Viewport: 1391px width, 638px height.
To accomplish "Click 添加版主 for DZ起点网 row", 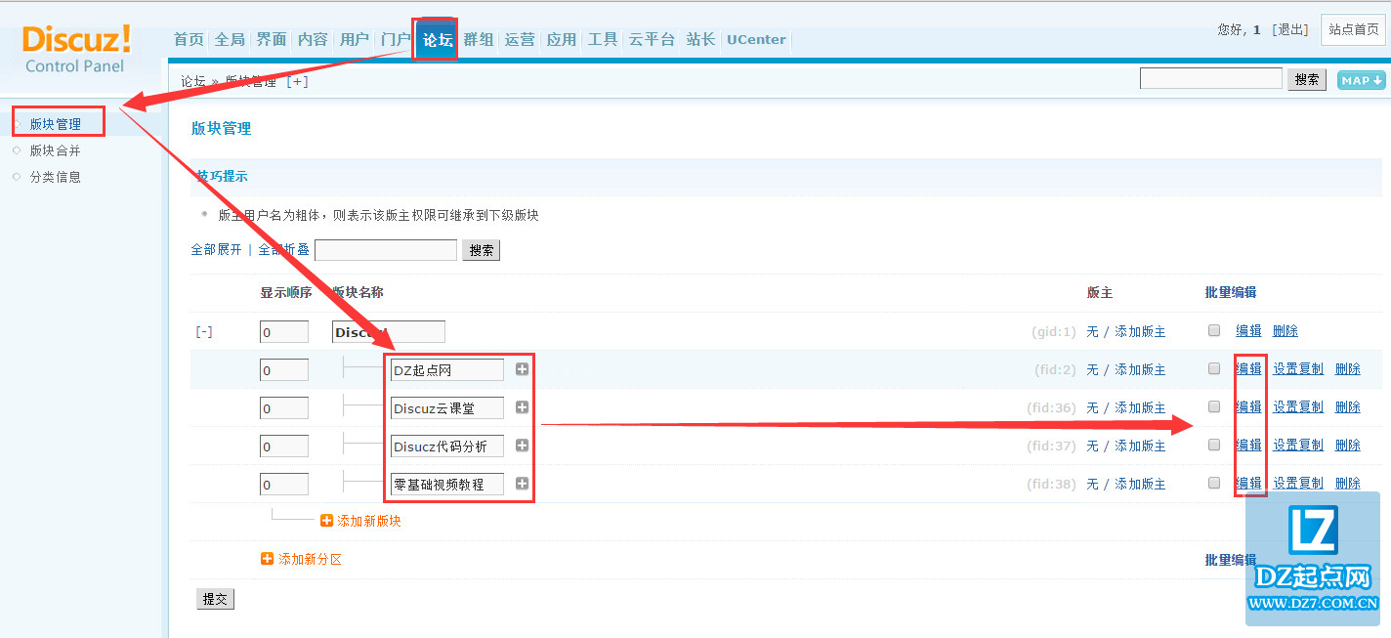I will (x=1140, y=370).
